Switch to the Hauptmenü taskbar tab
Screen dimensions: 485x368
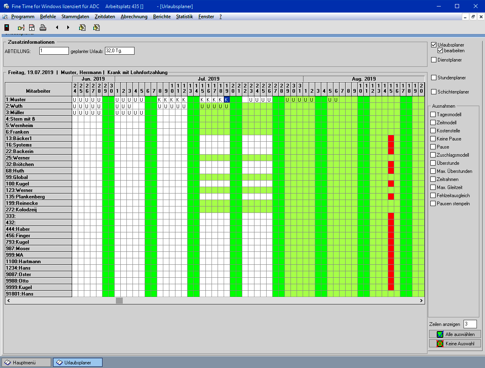click(26, 362)
